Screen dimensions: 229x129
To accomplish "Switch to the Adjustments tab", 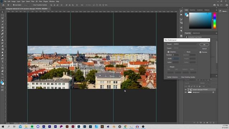I will pyautogui.click(x=196, y=33).
